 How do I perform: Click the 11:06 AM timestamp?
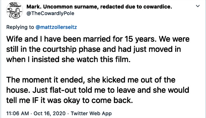18,113
